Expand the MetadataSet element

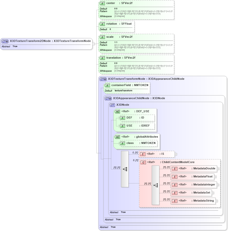point(213,193)
